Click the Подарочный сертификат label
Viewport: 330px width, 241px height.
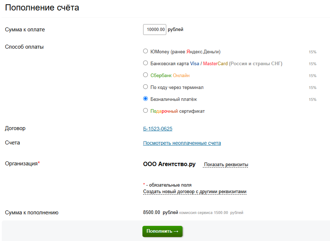pyautogui.click(x=177, y=111)
